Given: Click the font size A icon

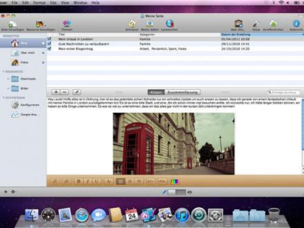Looking at the screenshot, I should pos(109,181).
